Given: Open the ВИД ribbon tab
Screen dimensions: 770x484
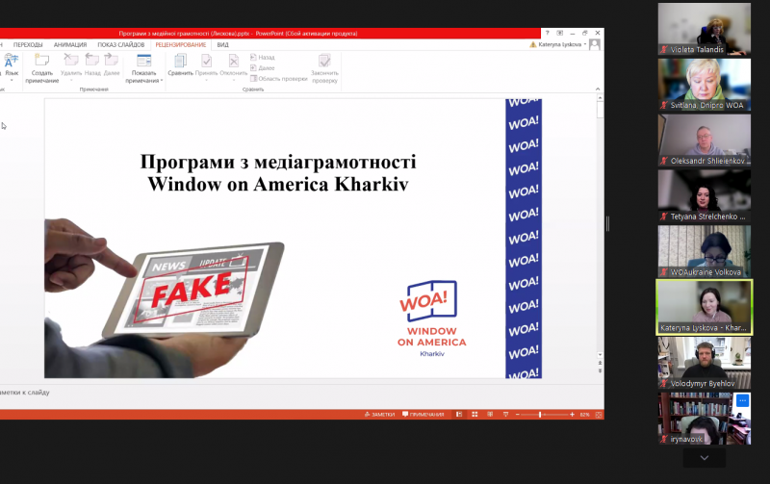Looking at the screenshot, I should (x=222, y=44).
